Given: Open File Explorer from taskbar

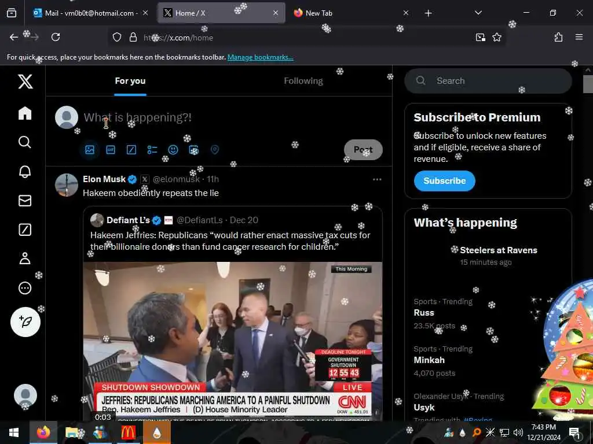Looking at the screenshot, I should tap(72, 432).
